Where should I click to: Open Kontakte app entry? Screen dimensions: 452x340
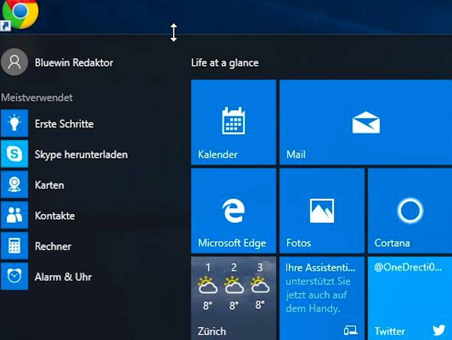click(55, 216)
